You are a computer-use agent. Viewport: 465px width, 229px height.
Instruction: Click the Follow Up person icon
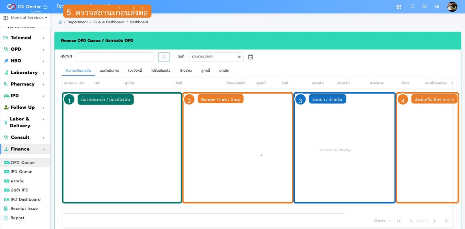click(x=7, y=107)
